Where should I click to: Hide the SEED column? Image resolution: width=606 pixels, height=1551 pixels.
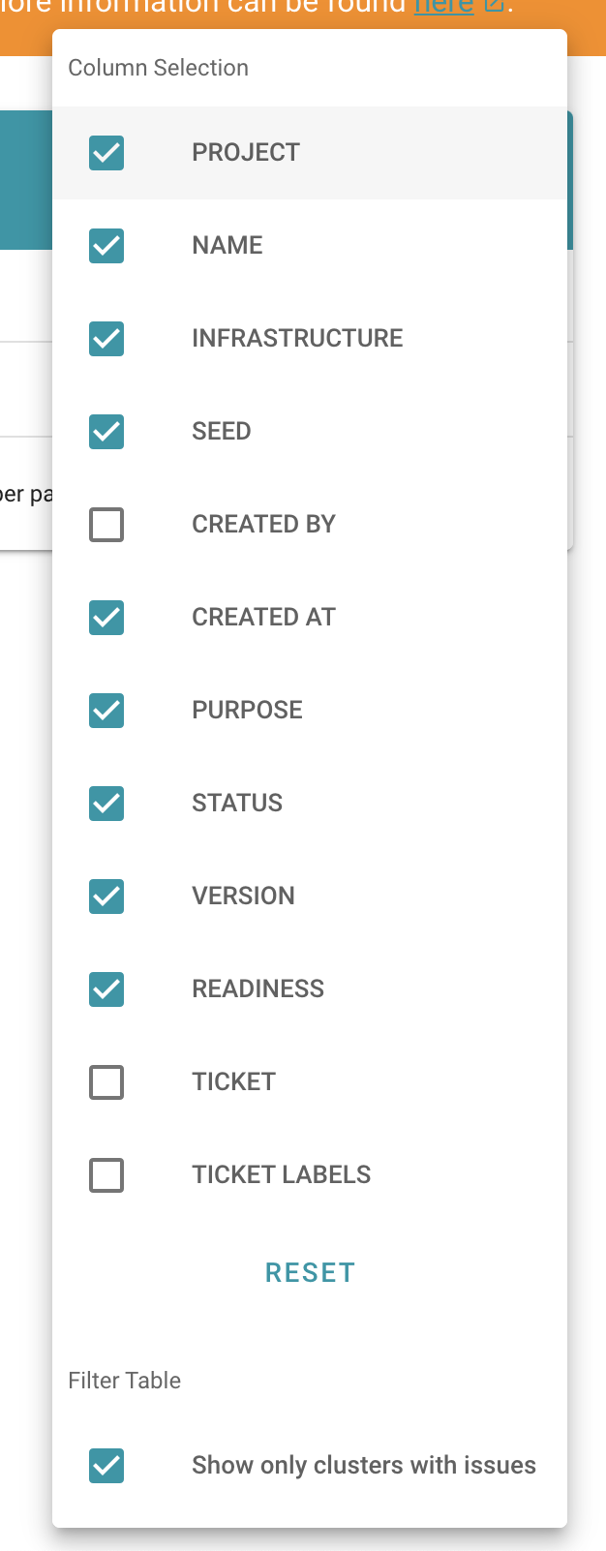106,432
